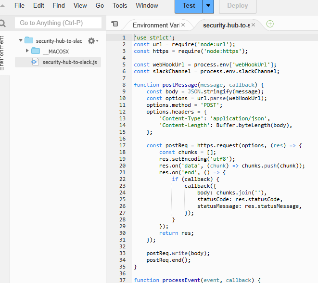Click 'Content-Type' key on line 13

tap(181, 118)
